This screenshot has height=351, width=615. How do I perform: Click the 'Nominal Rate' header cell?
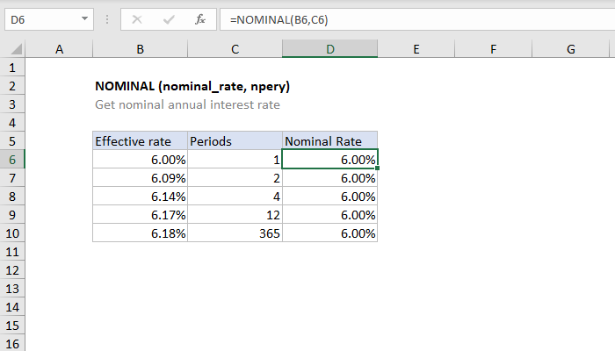[x=329, y=141]
